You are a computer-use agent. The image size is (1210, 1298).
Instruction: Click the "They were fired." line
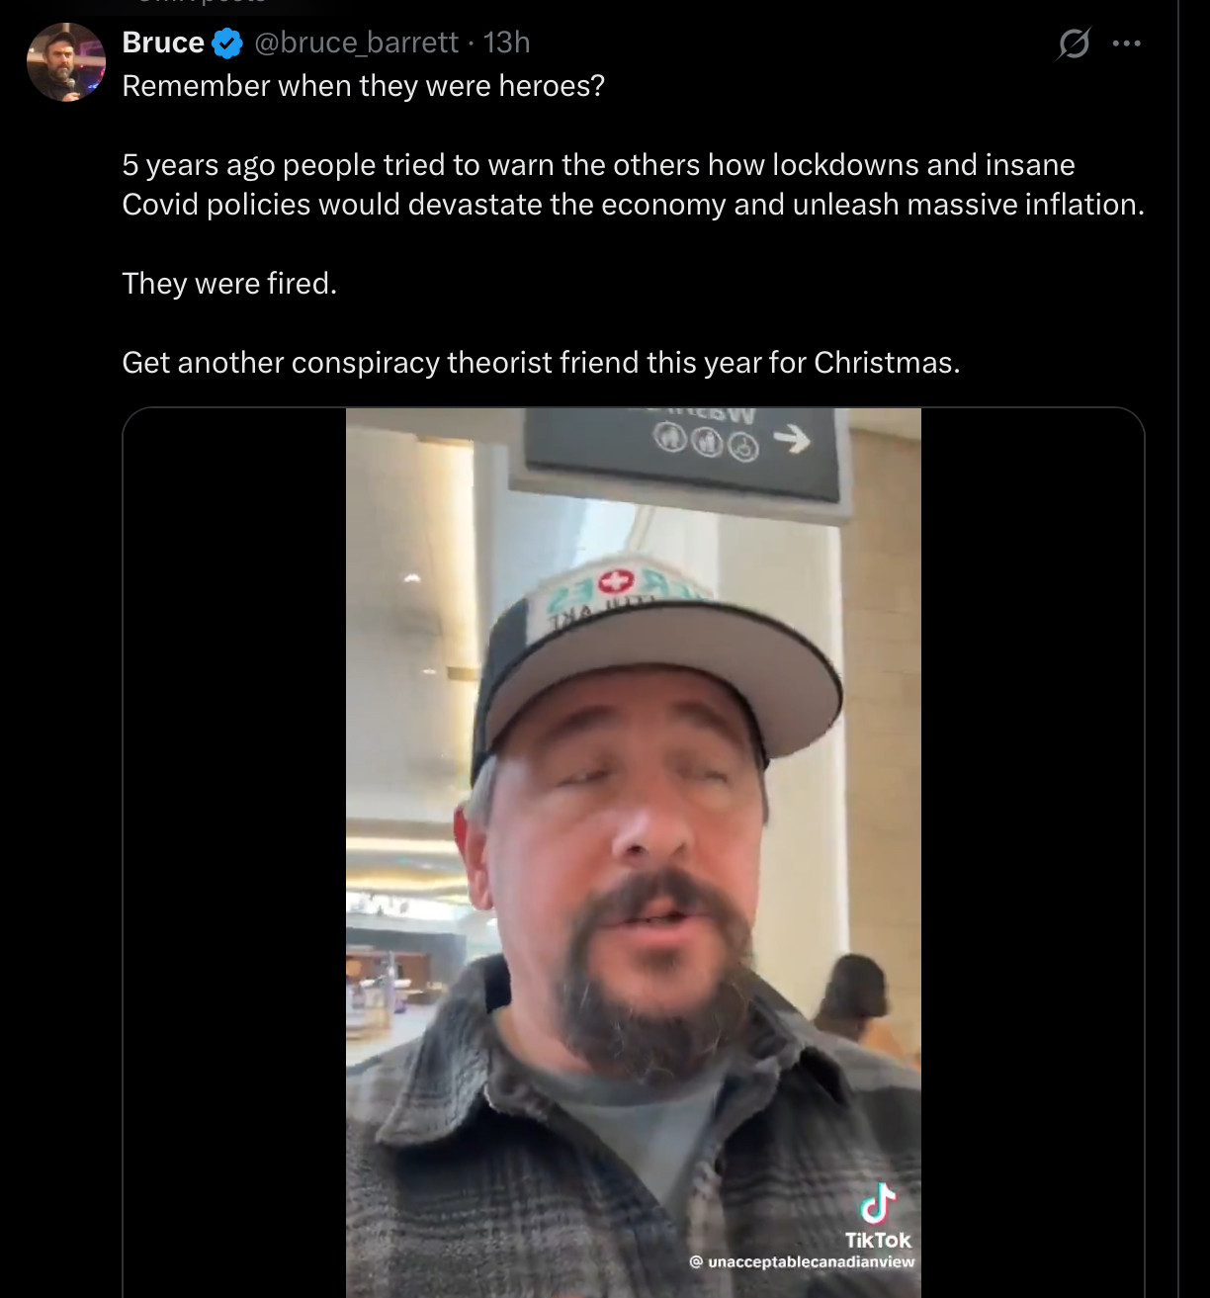[x=229, y=284]
